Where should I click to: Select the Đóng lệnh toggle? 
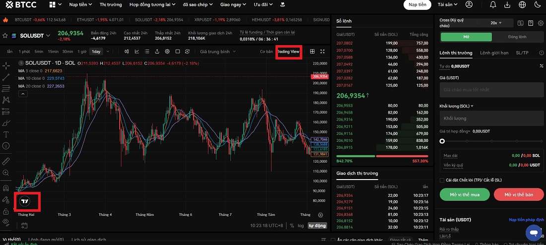[x=517, y=37]
